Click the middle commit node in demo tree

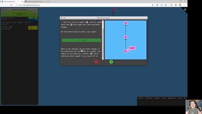click(126, 37)
